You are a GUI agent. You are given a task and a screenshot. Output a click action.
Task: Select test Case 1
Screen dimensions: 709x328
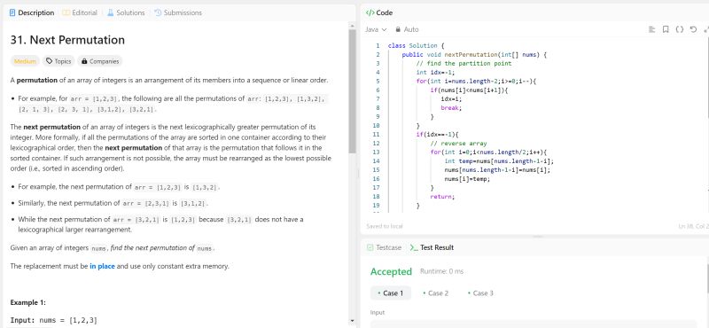click(x=391, y=293)
